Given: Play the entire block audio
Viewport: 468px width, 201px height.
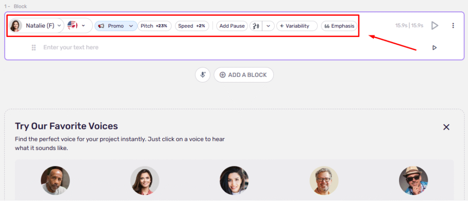Looking at the screenshot, I should (x=435, y=26).
